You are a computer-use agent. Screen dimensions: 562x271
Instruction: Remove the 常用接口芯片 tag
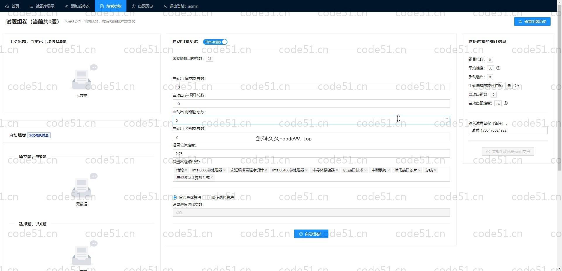pyautogui.click(x=419, y=170)
